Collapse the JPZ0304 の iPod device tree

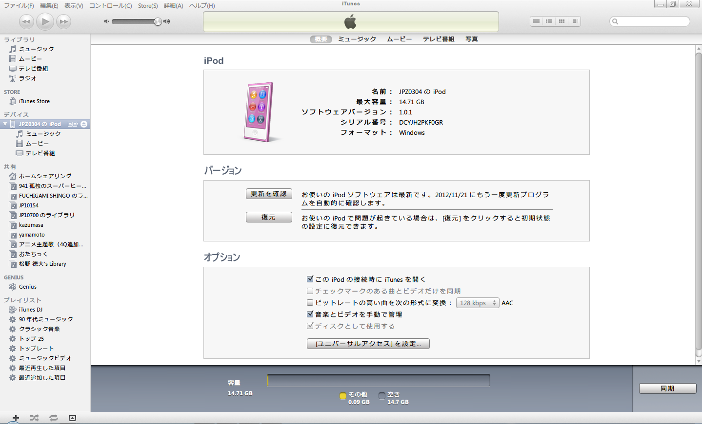click(x=5, y=124)
